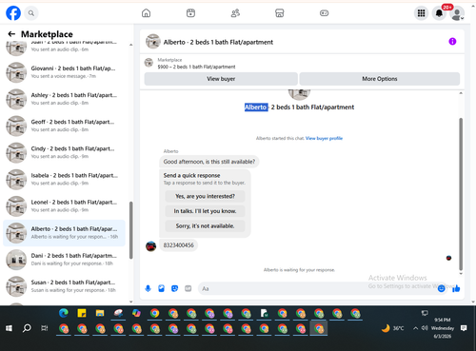Open the Isabela conversation
This screenshot has width=476, height=351.
coord(64,179)
